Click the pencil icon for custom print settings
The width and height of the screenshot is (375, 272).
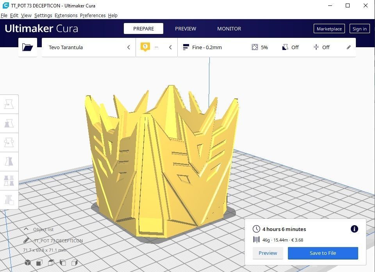point(349,47)
